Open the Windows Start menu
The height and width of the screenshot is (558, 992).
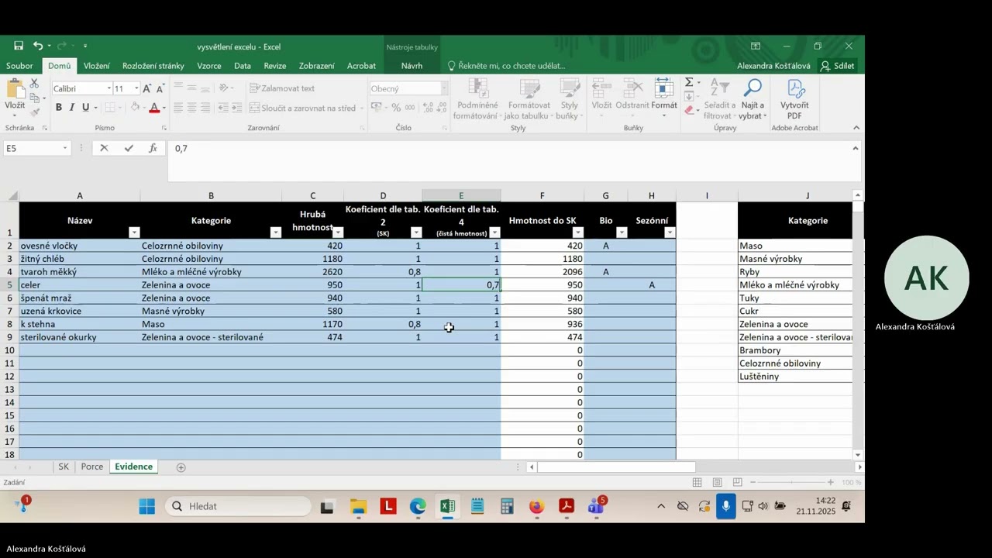146,507
